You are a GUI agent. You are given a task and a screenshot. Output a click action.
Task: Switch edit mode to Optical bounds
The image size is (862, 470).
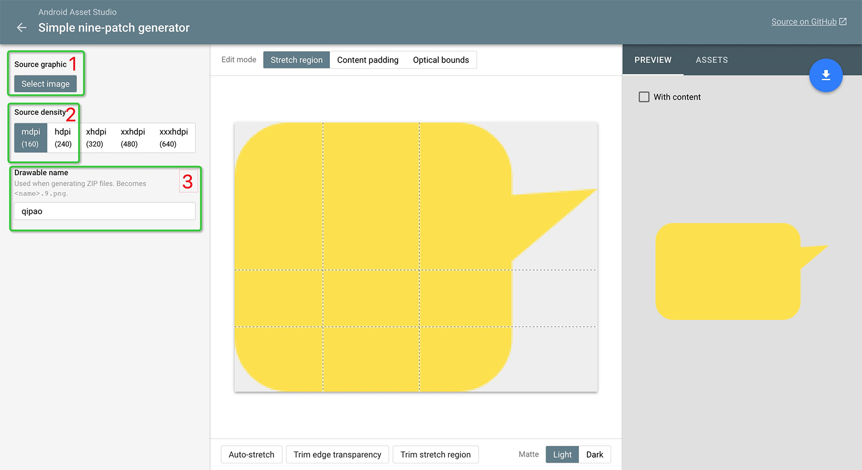pyautogui.click(x=441, y=60)
